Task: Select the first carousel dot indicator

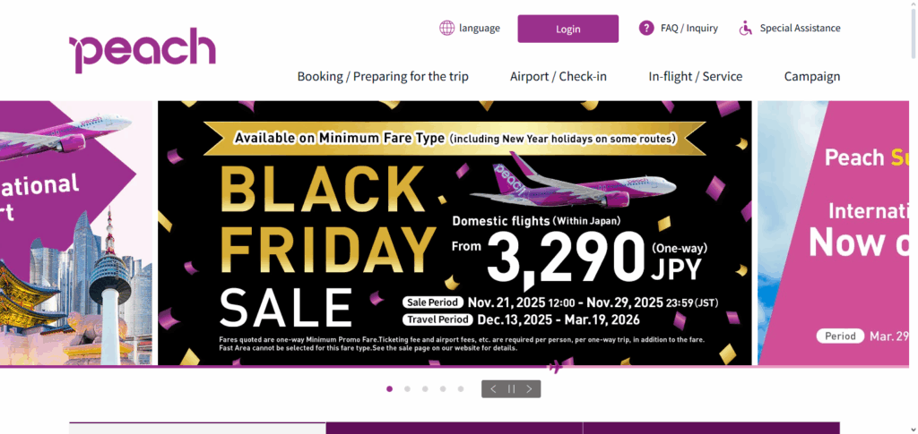Action: click(389, 389)
